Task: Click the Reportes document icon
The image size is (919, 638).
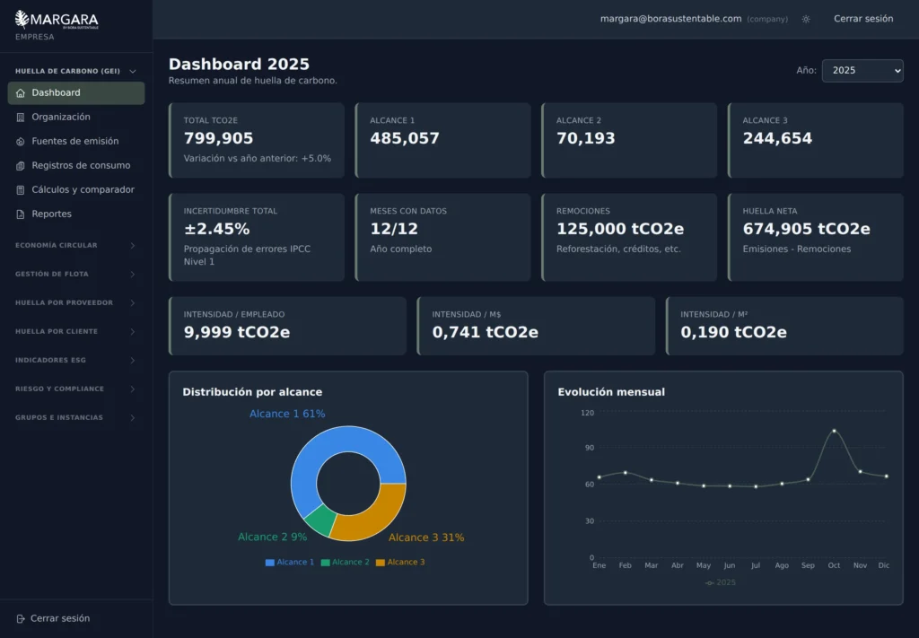Action: [21, 214]
